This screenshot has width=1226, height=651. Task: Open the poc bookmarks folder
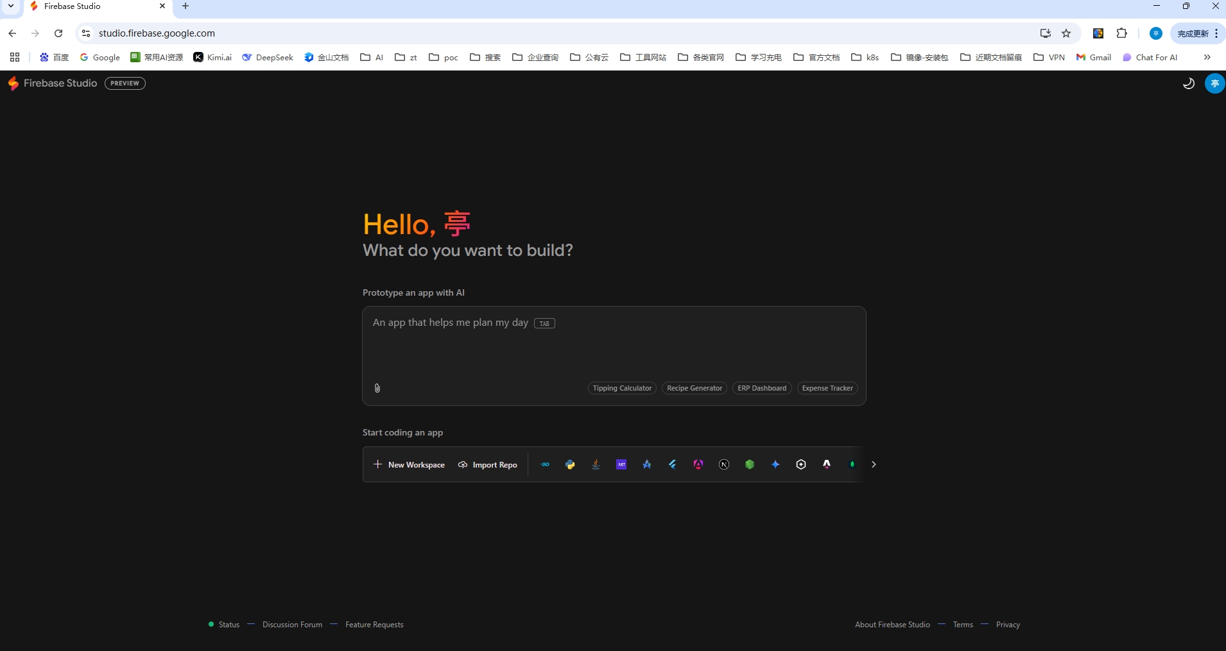[443, 57]
